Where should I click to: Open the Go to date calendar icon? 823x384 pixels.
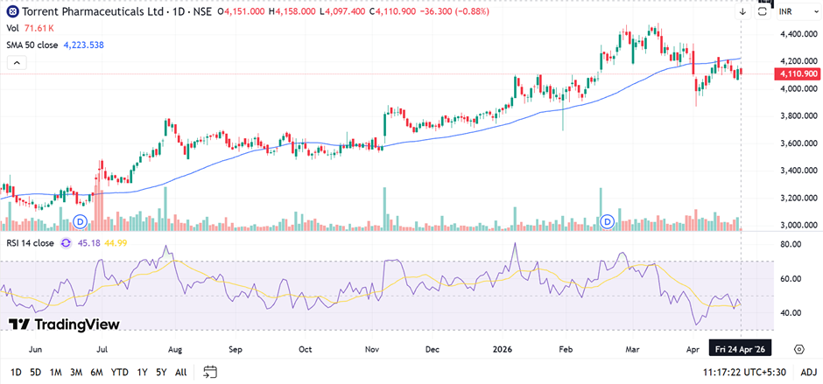click(x=209, y=372)
